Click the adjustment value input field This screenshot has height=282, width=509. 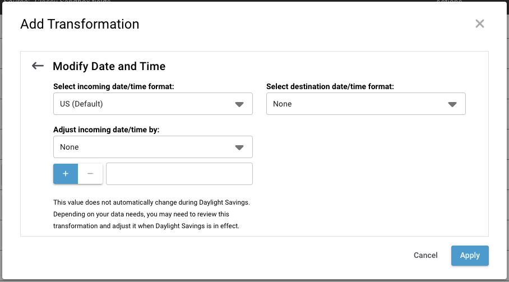pos(179,174)
